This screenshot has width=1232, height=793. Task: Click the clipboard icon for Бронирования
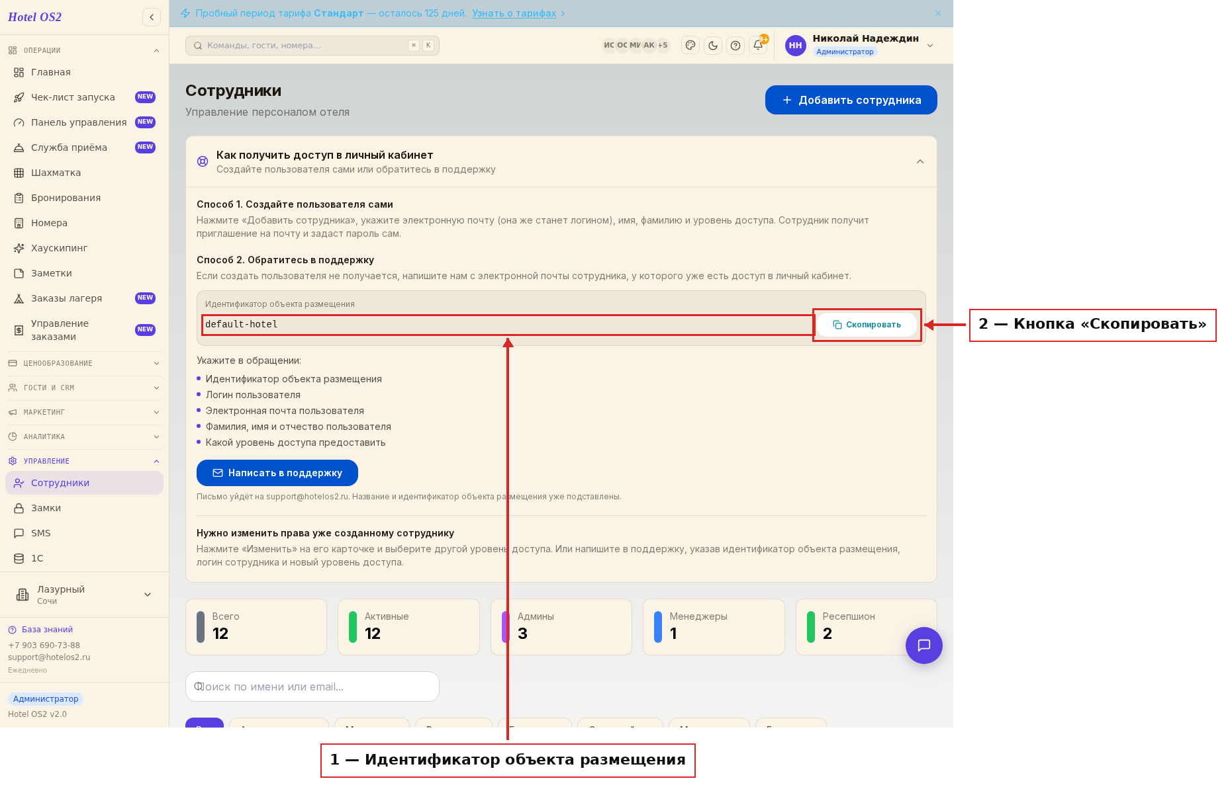point(19,198)
